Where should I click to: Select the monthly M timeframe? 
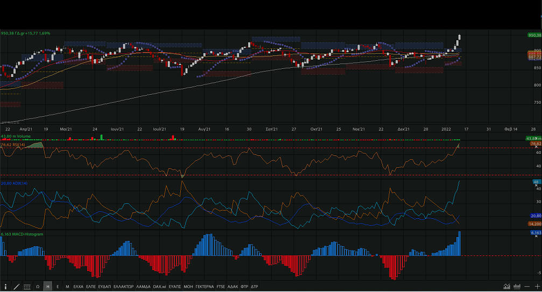pos(67,287)
